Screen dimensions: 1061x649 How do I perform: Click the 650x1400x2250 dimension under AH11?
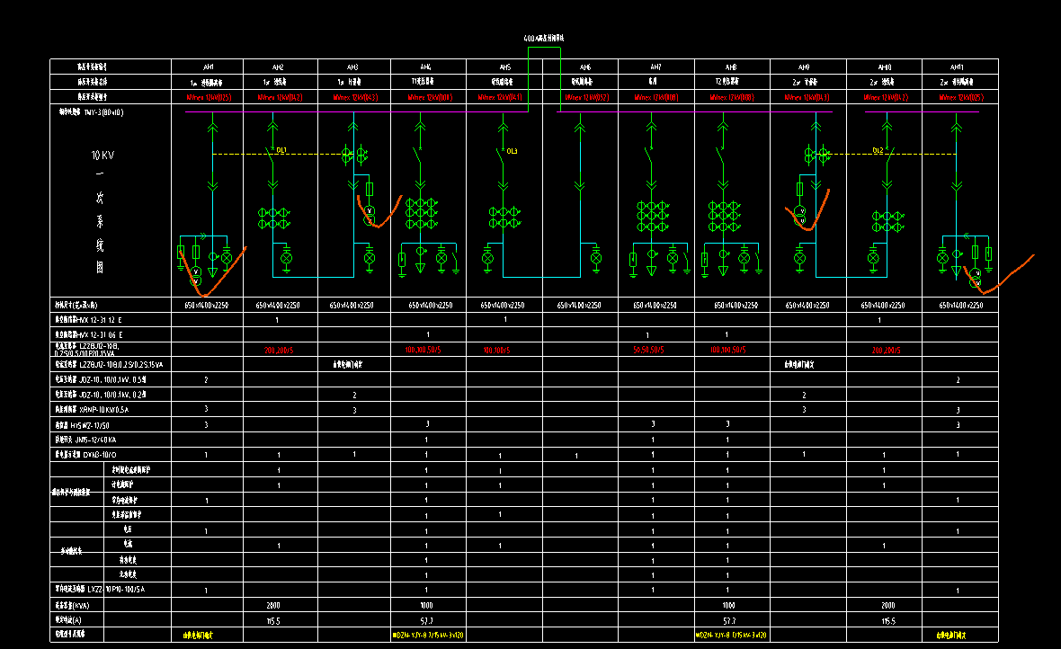(961, 306)
